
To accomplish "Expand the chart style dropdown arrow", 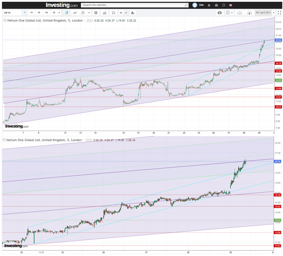I will (89, 13).
